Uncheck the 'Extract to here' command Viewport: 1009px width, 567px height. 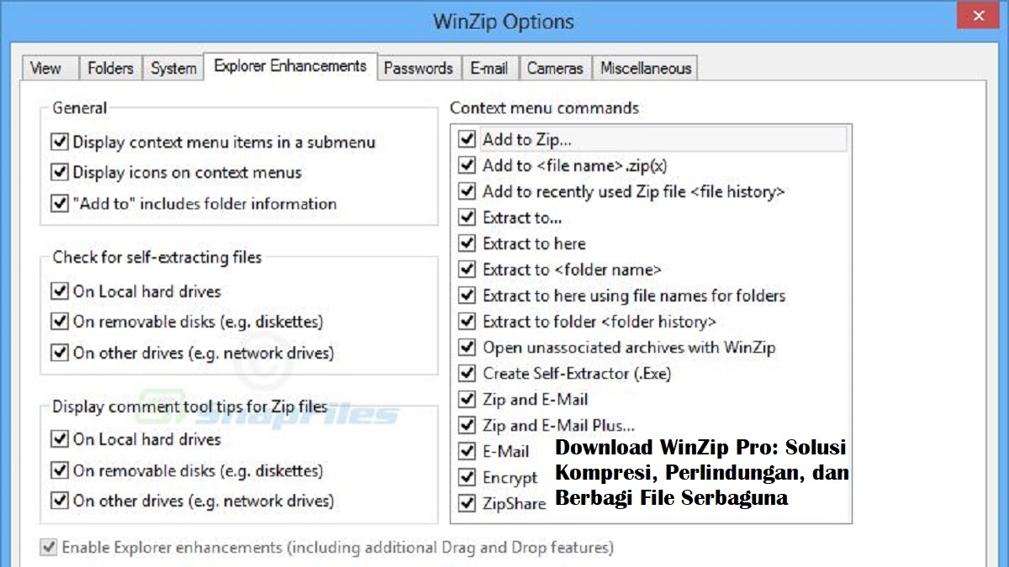[x=467, y=243]
